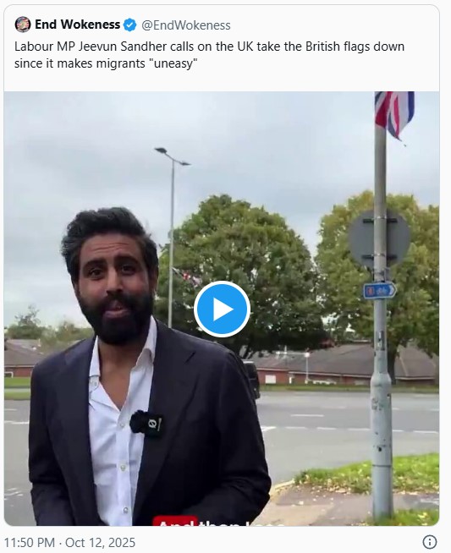The width and height of the screenshot is (451, 553).
Task: Click the street lamp in the video frame
Action: [173, 237]
